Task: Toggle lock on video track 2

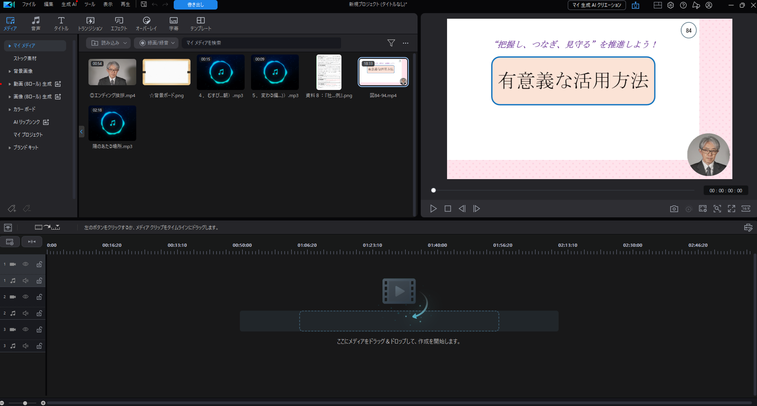Action: pos(39,297)
